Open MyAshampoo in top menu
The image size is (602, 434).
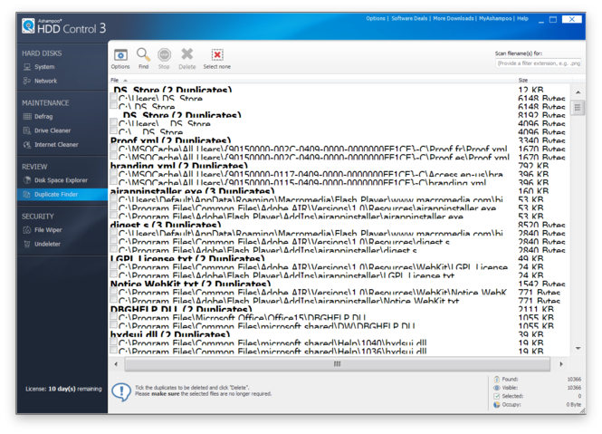coord(495,18)
